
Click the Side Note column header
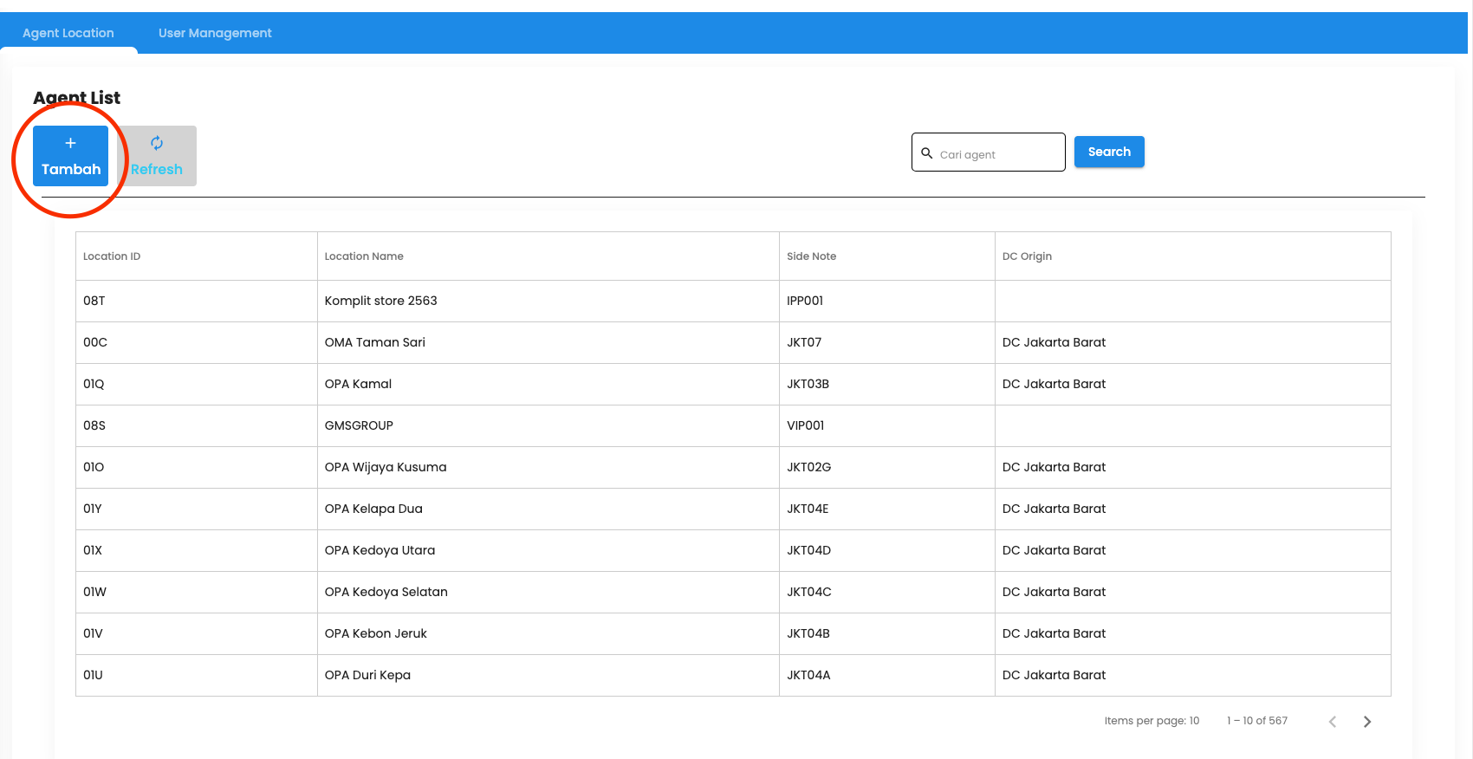811,256
